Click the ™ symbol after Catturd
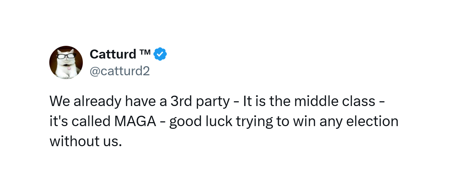Image resolution: width=452 pixels, height=193 pixels. pyautogui.click(x=145, y=52)
